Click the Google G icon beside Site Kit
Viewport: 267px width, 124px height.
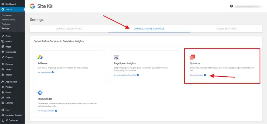click(x=3, y=10)
